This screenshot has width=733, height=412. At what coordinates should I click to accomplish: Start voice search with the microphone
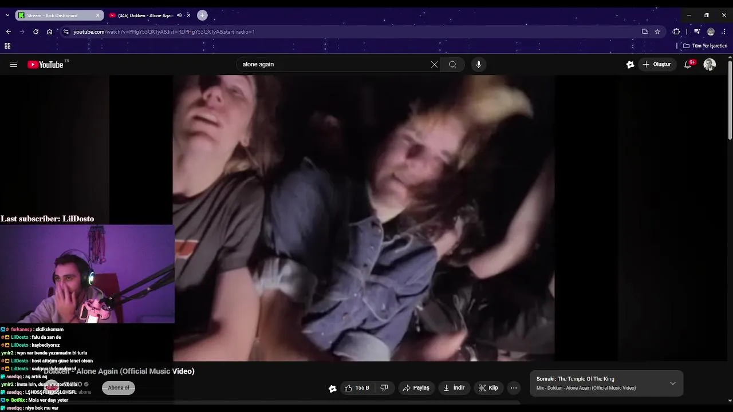[x=479, y=65]
